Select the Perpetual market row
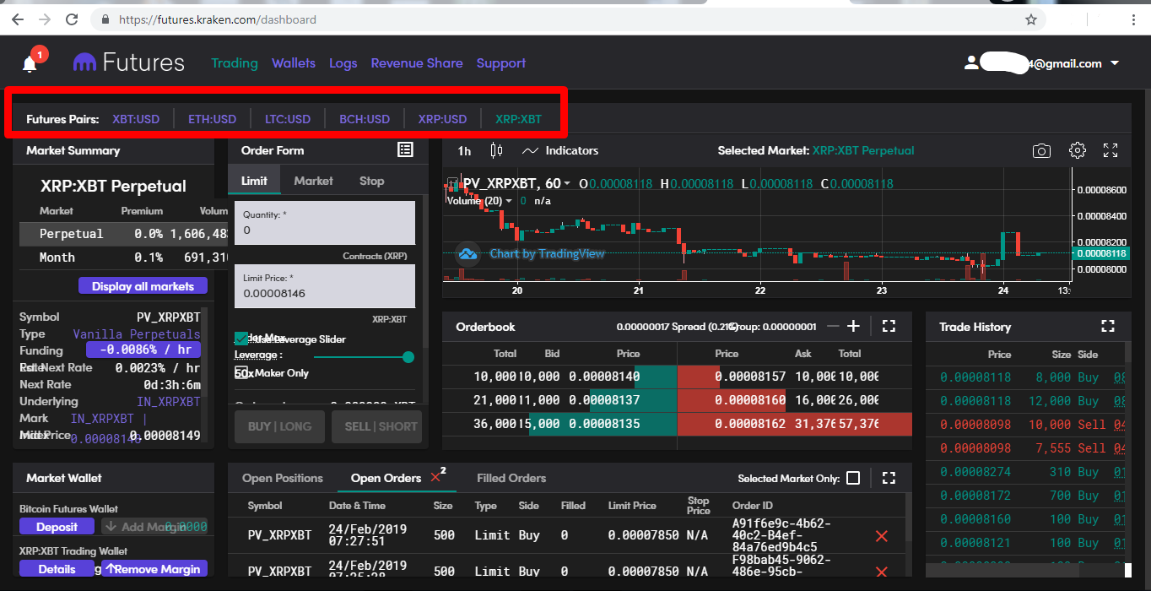Screen dimensions: 1151x591 point(124,234)
